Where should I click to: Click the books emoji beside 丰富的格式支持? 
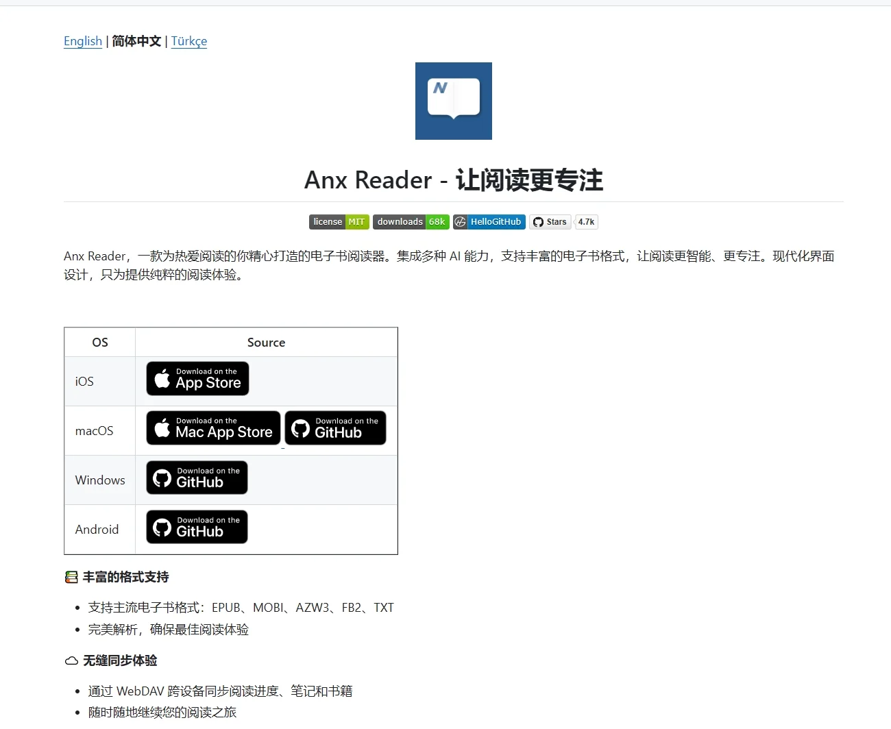pyautogui.click(x=71, y=577)
